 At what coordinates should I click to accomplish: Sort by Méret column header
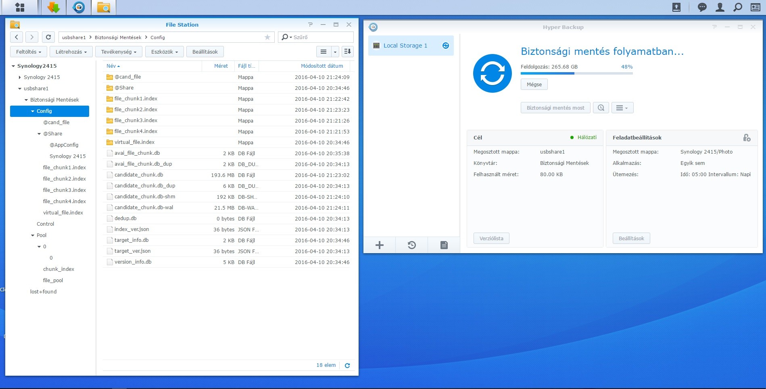[x=218, y=66]
